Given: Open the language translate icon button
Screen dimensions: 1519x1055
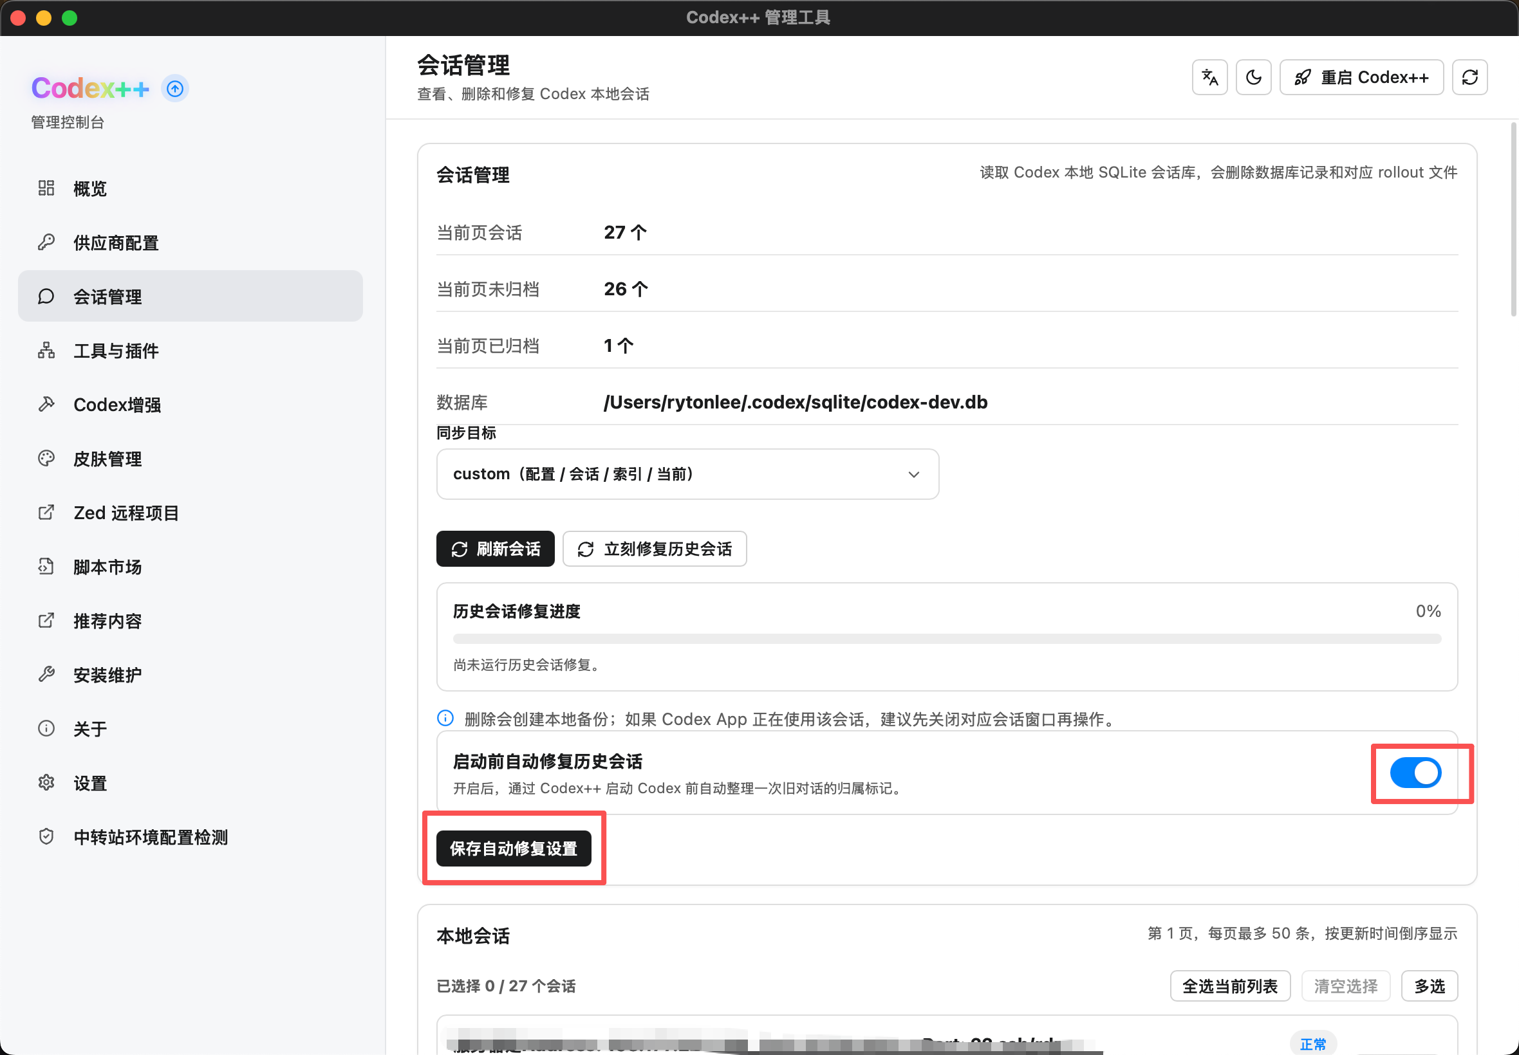Looking at the screenshot, I should point(1209,77).
